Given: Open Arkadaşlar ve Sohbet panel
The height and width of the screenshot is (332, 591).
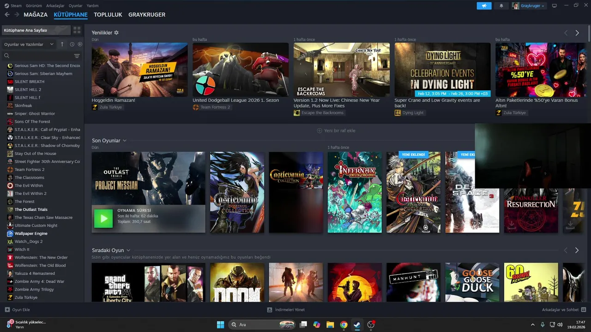Looking at the screenshot, I should pyautogui.click(x=564, y=310).
